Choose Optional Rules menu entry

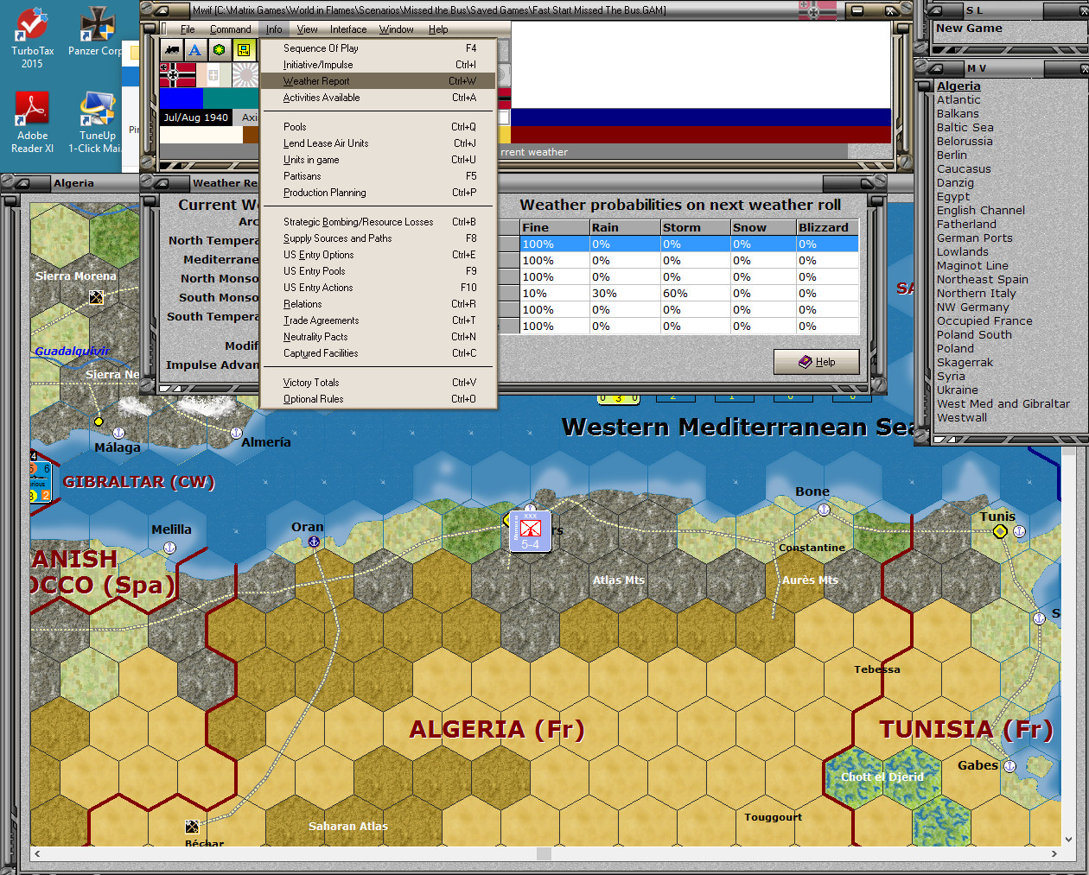coord(379,399)
